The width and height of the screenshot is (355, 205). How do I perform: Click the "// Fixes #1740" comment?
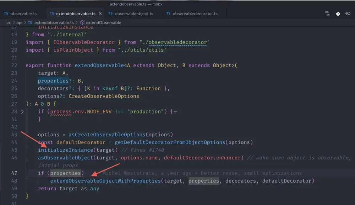(x=143, y=150)
